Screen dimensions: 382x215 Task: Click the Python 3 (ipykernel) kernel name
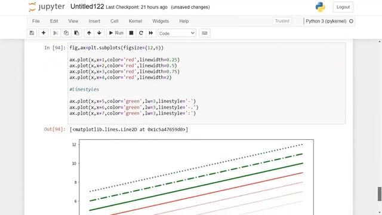(326, 21)
